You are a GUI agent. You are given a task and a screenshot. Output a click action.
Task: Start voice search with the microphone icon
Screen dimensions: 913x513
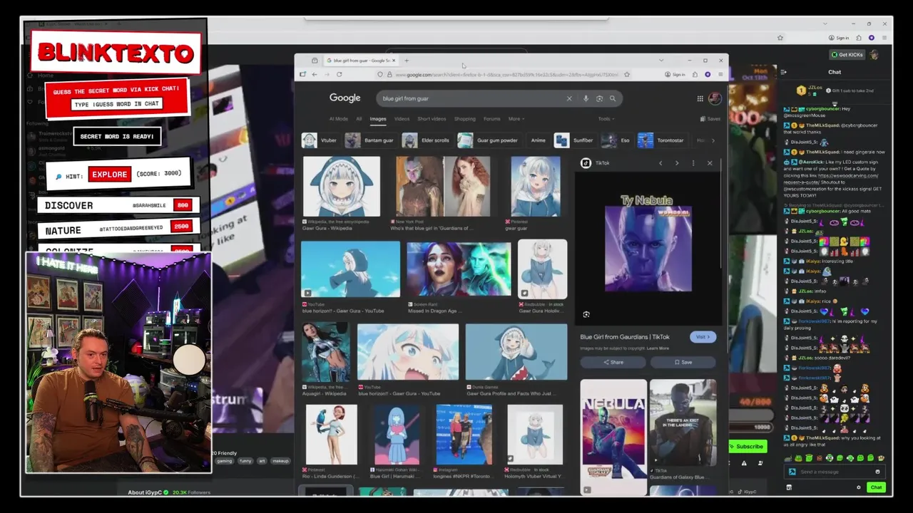point(586,98)
